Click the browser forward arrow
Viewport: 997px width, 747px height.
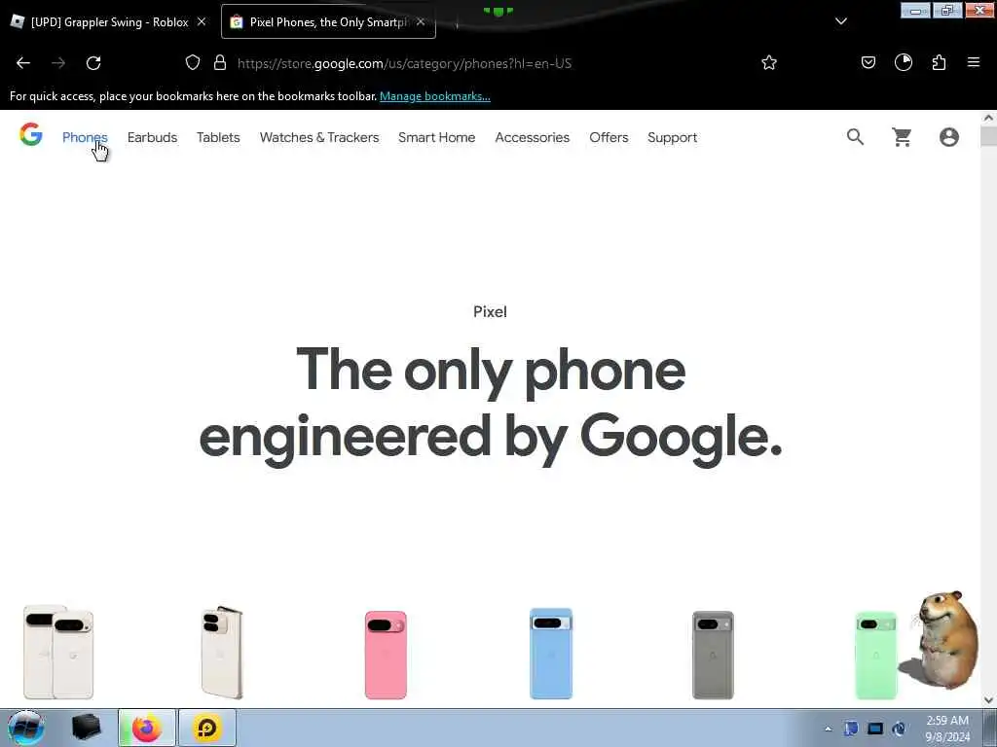pyautogui.click(x=58, y=63)
